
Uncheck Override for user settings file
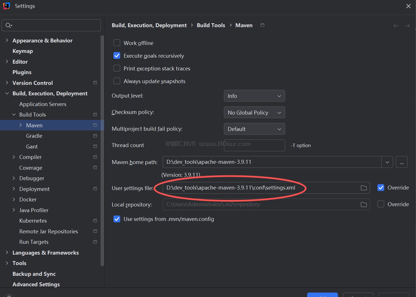click(381, 188)
